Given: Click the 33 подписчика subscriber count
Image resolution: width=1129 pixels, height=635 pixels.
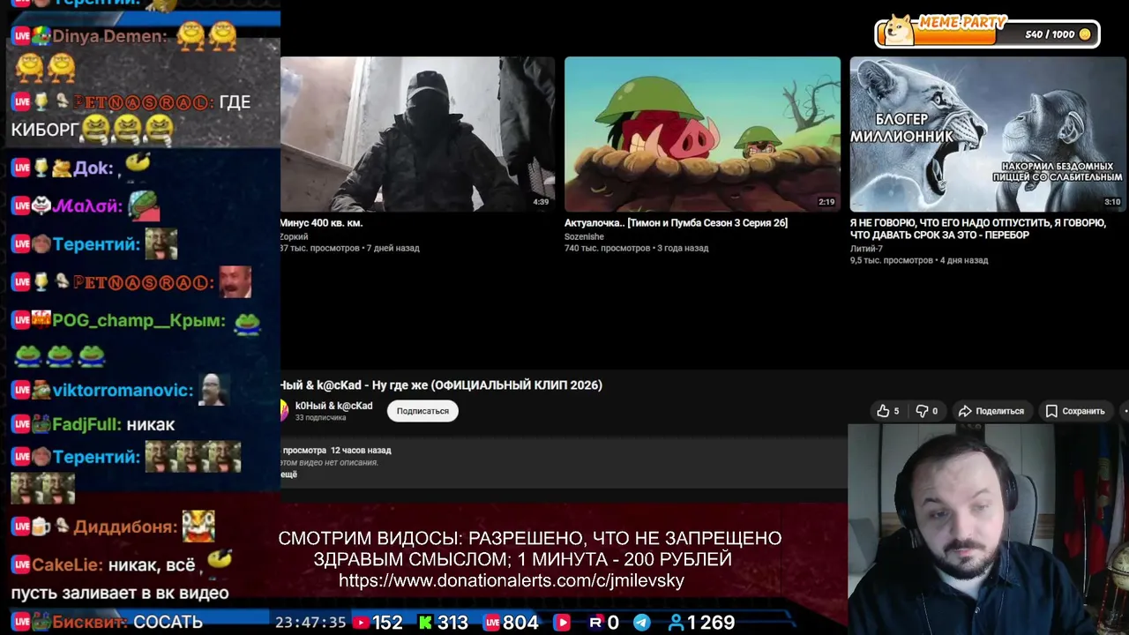Looking at the screenshot, I should tap(320, 418).
